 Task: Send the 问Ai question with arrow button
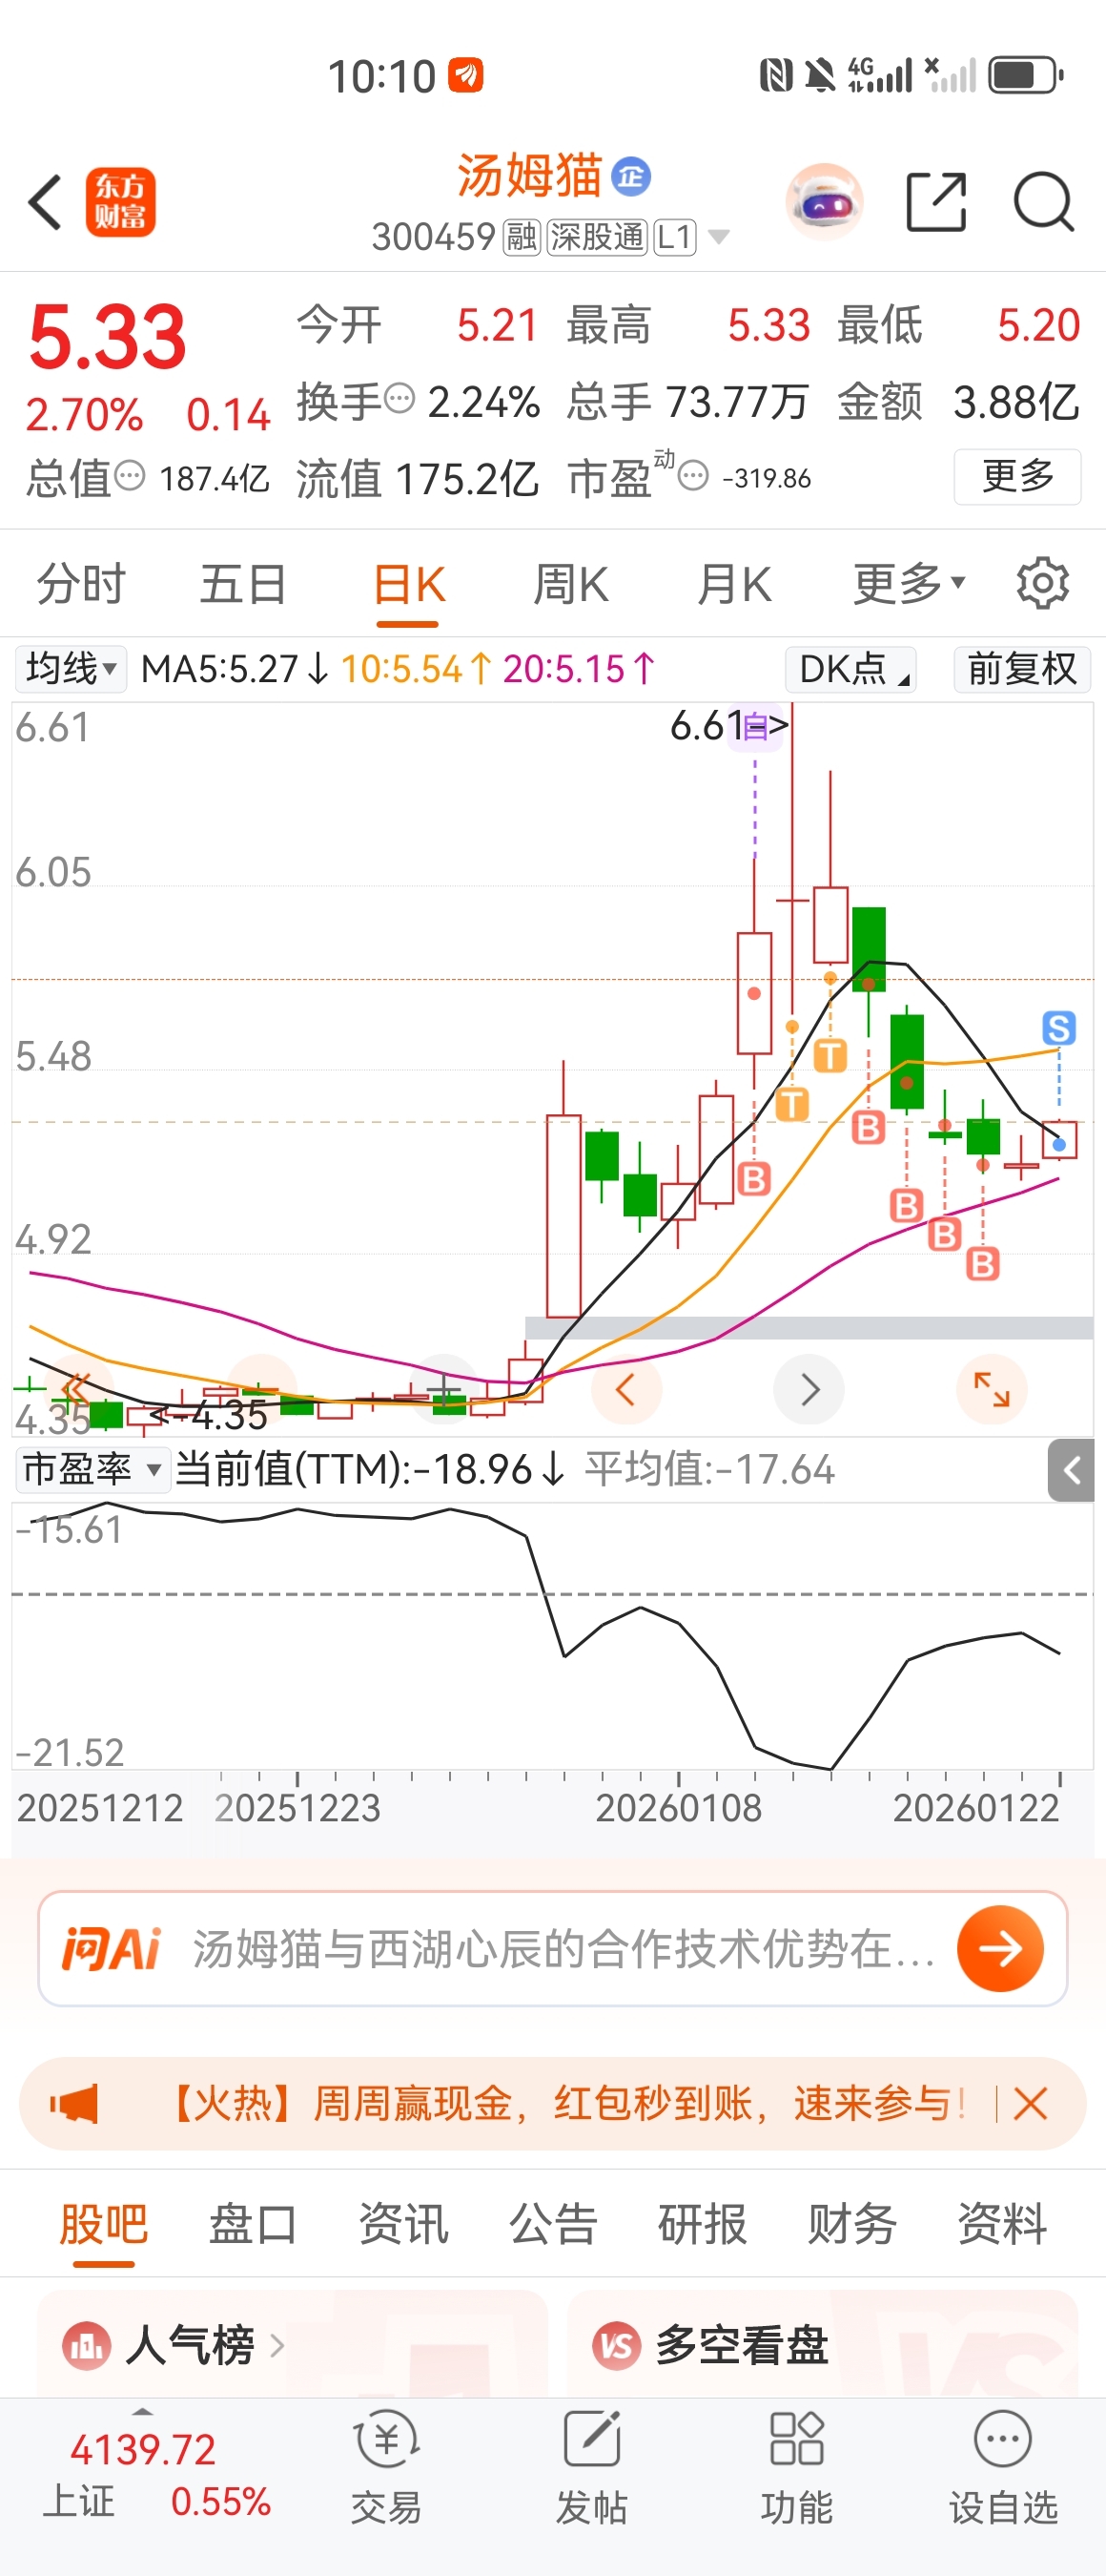click(x=1000, y=1948)
